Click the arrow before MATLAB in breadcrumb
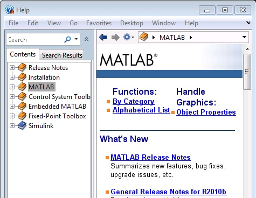The image size is (256, 198). 154,37
